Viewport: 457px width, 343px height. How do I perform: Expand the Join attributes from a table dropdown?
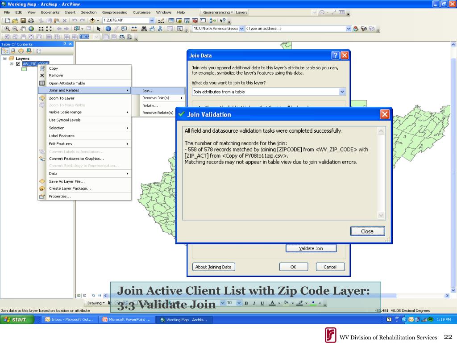342,92
